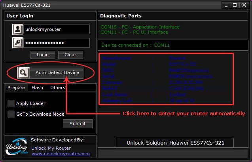Enable the Apply Loader checkbox

click(11, 103)
